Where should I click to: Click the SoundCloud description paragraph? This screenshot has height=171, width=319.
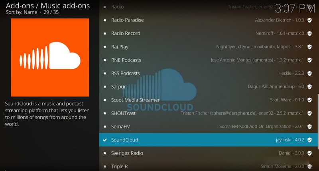tap(47, 114)
